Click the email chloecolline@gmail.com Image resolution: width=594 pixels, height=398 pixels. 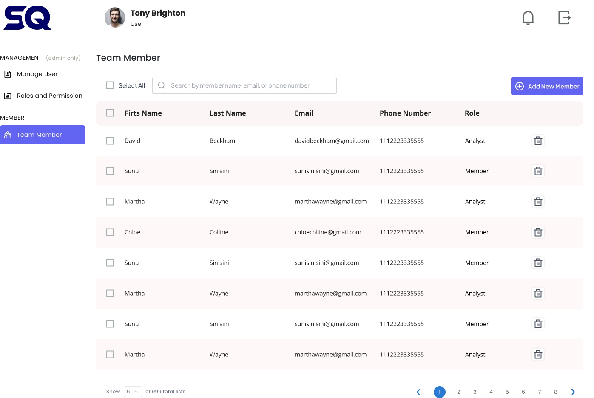pyautogui.click(x=328, y=232)
